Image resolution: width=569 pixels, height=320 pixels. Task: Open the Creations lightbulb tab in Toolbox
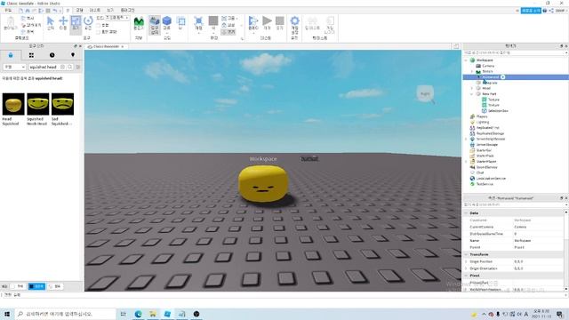[73, 55]
